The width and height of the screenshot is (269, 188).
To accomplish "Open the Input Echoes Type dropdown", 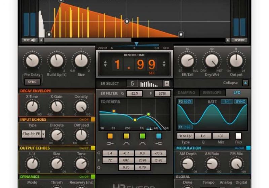I will click(43, 134).
